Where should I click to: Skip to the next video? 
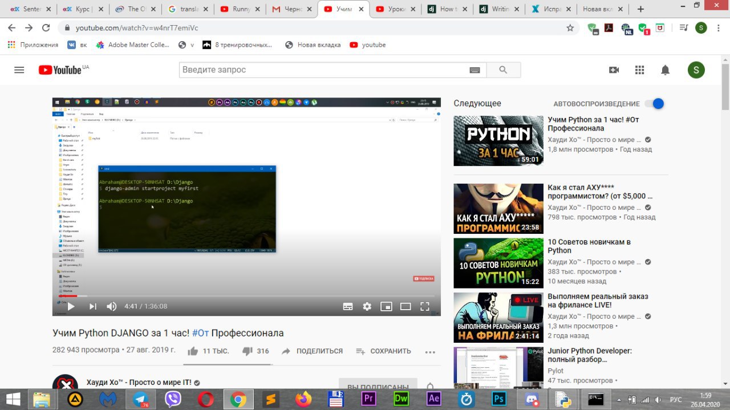(92, 306)
